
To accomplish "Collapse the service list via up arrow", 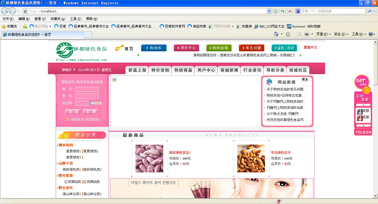I will (363, 104).
